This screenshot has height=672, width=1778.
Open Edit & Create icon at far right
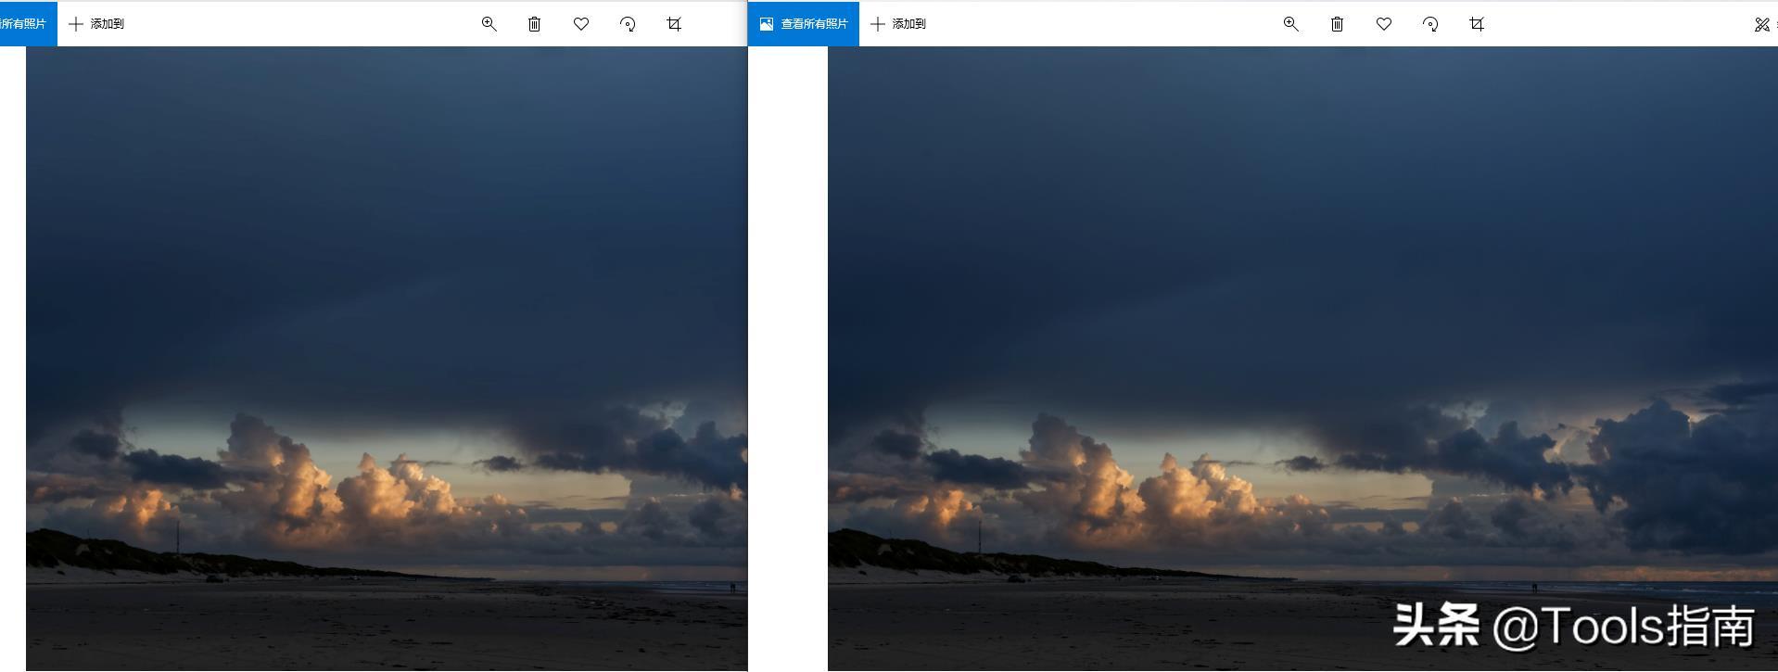[x=1761, y=25]
